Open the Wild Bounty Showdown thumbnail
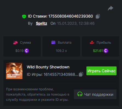This screenshot has width=122, height=109. [14, 71]
